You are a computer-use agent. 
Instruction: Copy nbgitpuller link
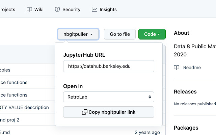(109, 112)
